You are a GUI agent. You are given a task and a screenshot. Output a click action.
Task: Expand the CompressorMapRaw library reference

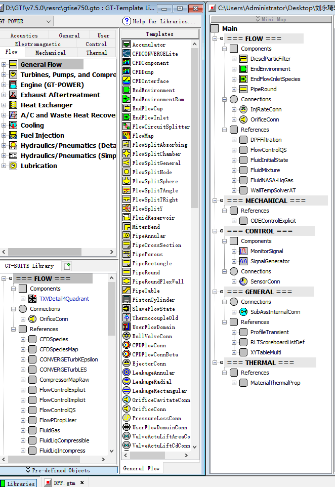click(23, 380)
